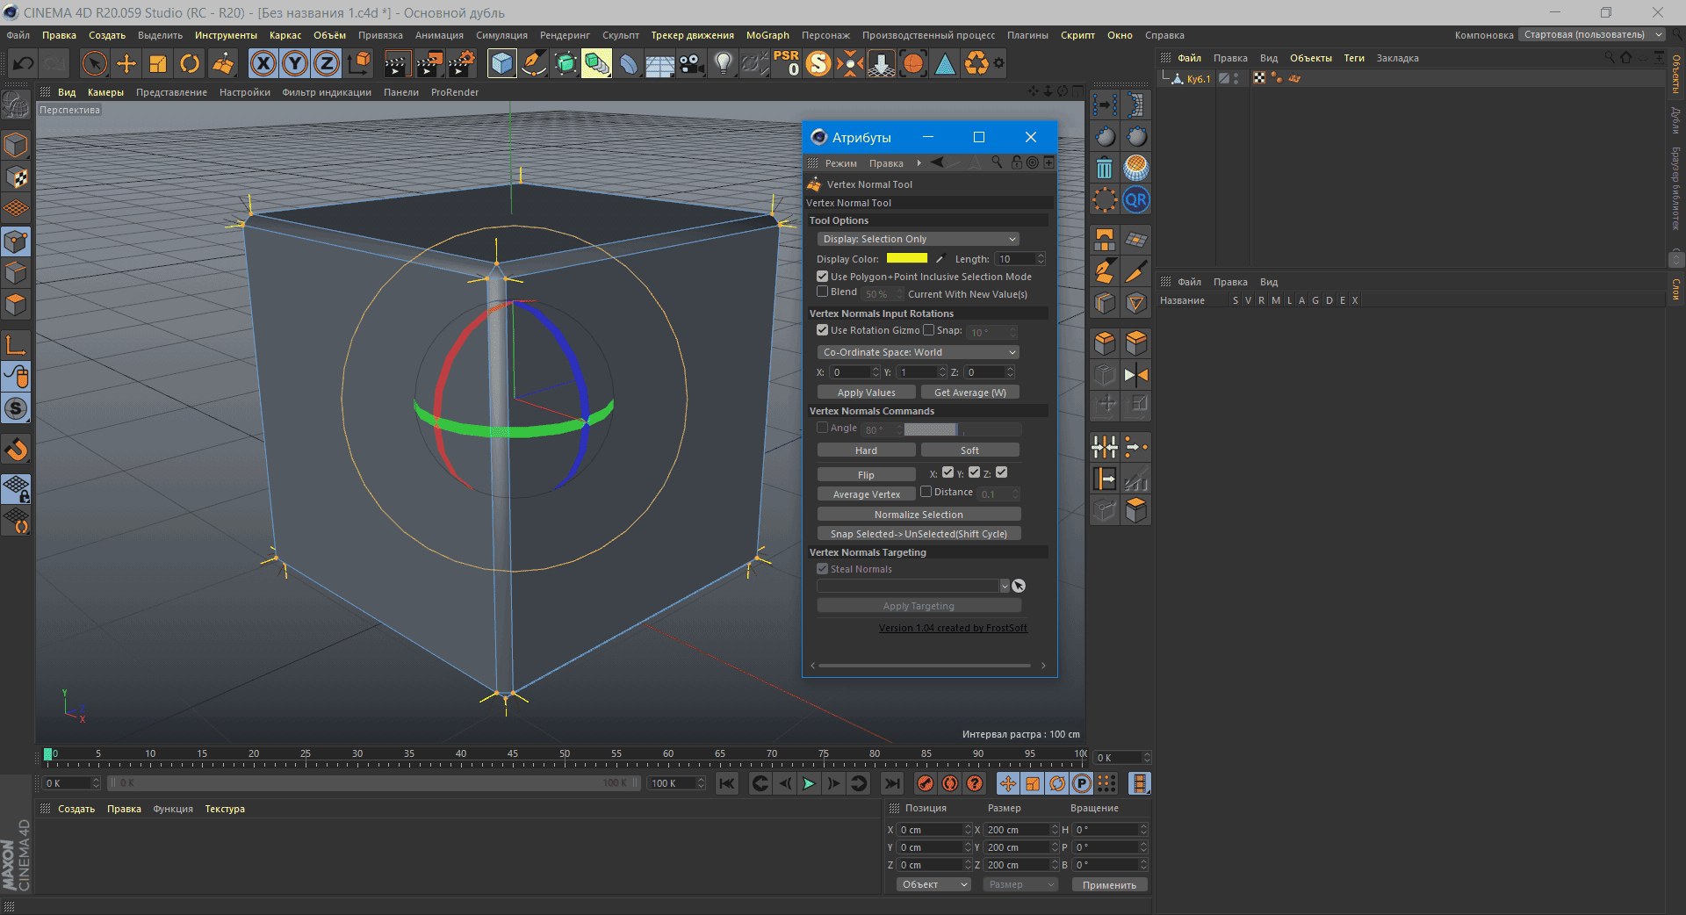This screenshot has height=915, width=1686.
Task: Switch to Texture mode in left palette
Action: pyautogui.click(x=16, y=177)
